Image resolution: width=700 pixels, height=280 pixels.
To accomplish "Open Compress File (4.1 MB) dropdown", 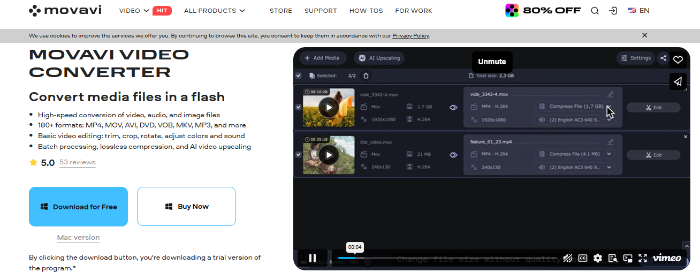I will 575,154.
